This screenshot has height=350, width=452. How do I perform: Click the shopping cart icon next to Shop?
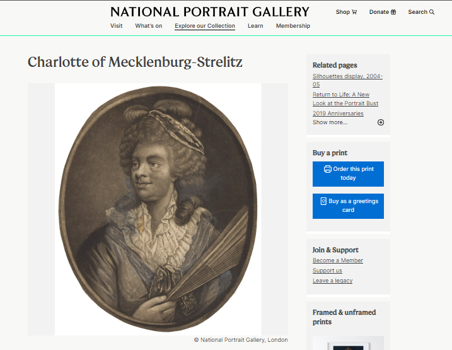pyautogui.click(x=354, y=12)
